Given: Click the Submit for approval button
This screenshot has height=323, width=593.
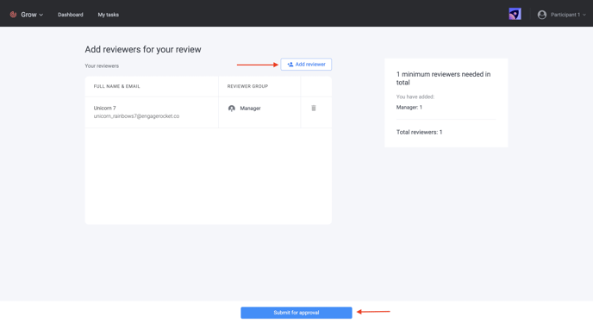Looking at the screenshot, I should coord(296,313).
